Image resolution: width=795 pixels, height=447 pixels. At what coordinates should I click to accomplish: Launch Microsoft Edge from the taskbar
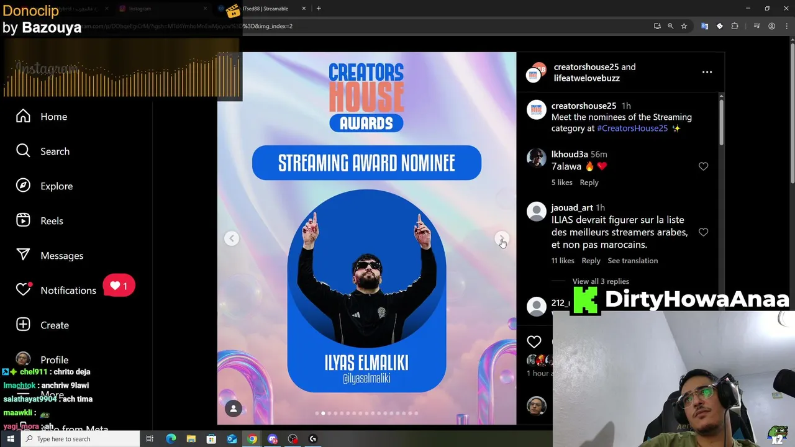[x=171, y=439]
